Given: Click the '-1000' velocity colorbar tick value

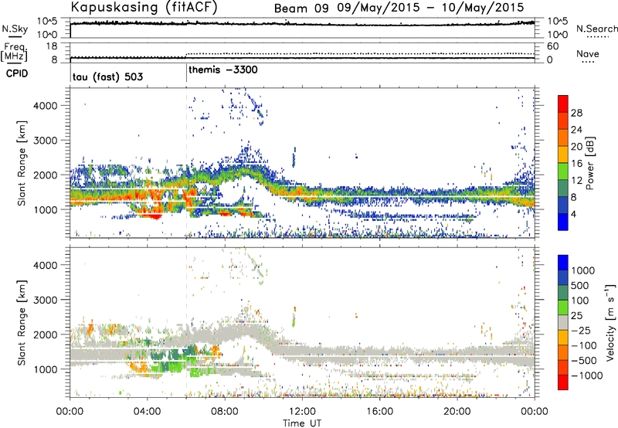Looking at the screenshot, I should tap(586, 375).
